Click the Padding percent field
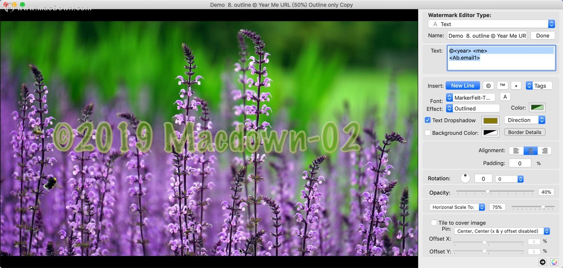 pos(520,163)
